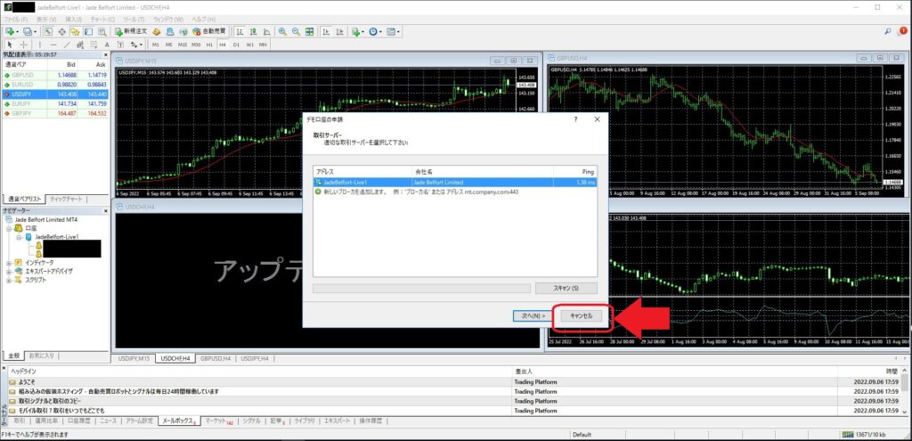Image resolution: width=912 pixels, height=441 pixels.
Task: Open the Indicators list dropdown icon
Action: pyautogui.click(x=358, y=31)
